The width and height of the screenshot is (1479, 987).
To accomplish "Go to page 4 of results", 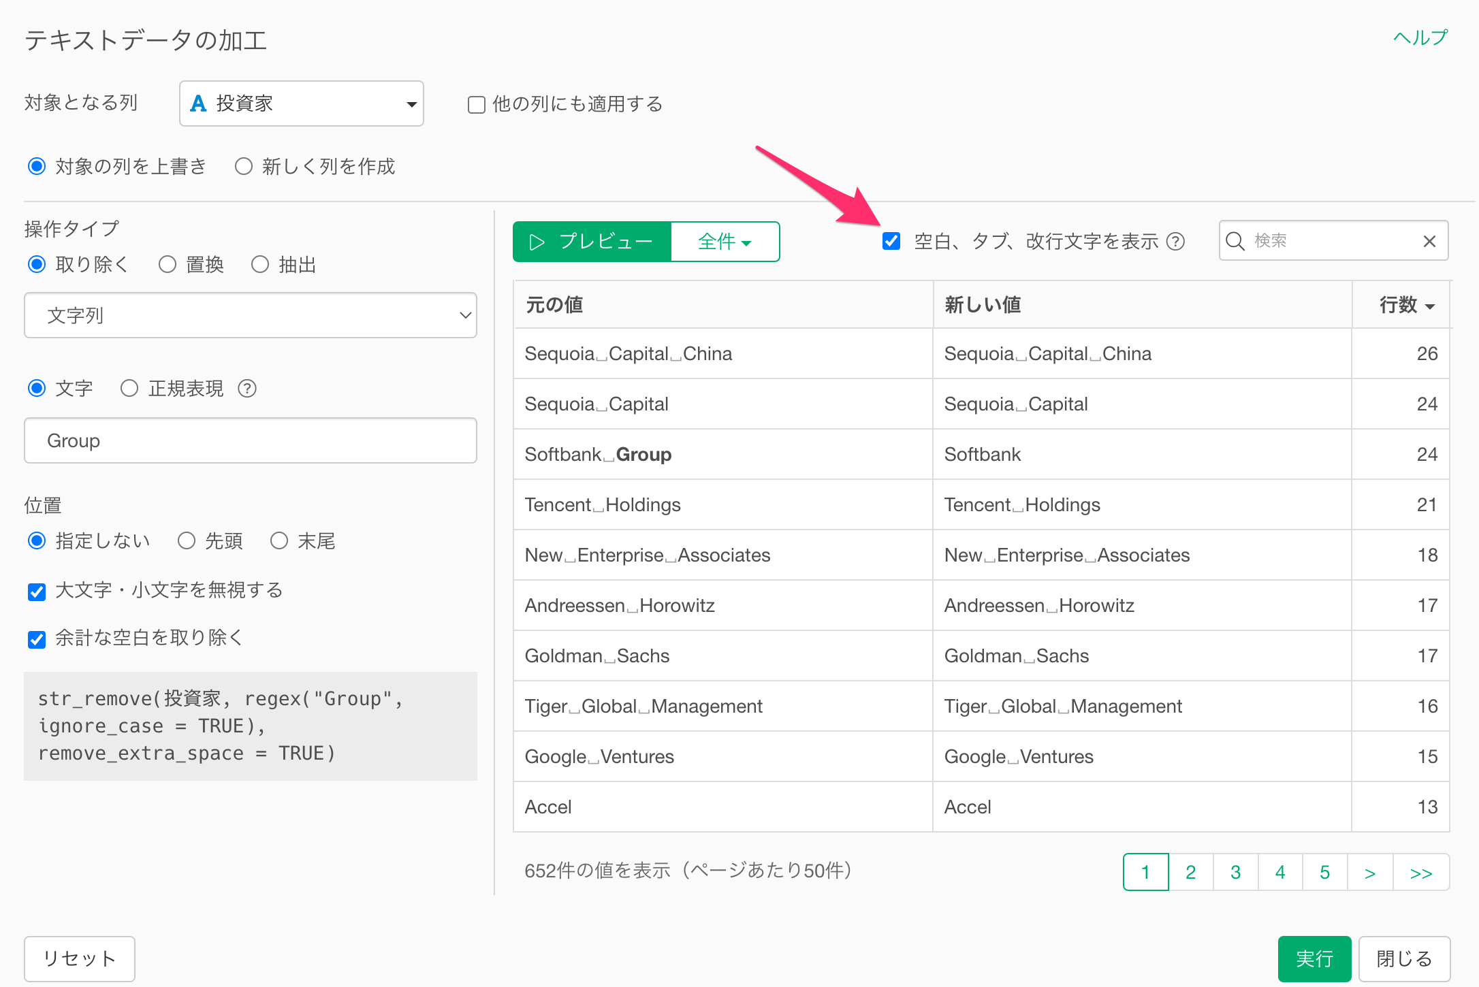I will pyautogui.click(x=1280, y=872).
